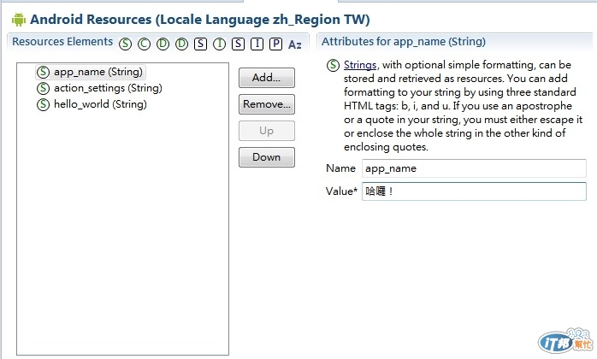Open the Strings hyperlink in the description
Image resolution: width=597 pixels, height=359 pixels.
359,65
